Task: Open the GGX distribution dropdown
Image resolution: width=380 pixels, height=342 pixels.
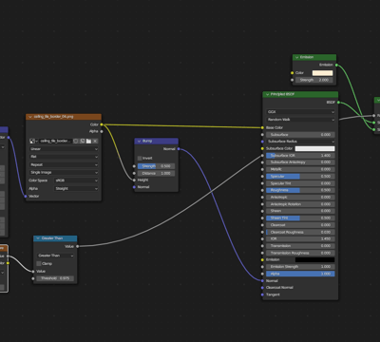Action: [300, 112]
